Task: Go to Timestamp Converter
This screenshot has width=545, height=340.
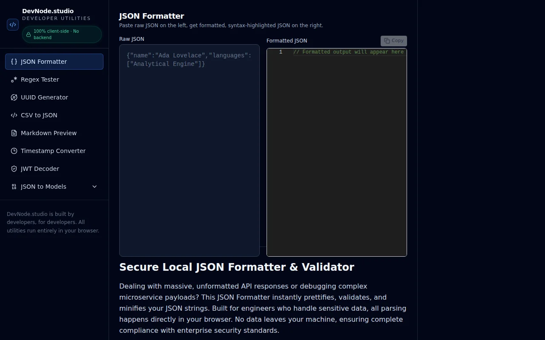Action: click(54, 151)
